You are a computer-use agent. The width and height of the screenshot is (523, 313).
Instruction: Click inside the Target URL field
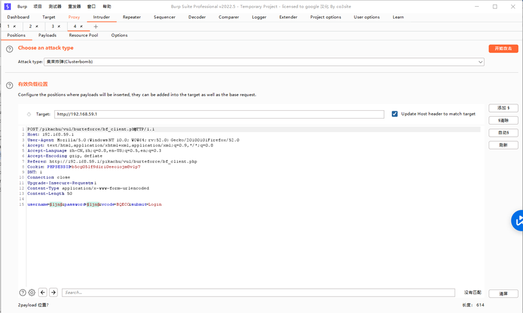[x=219, y=114]
